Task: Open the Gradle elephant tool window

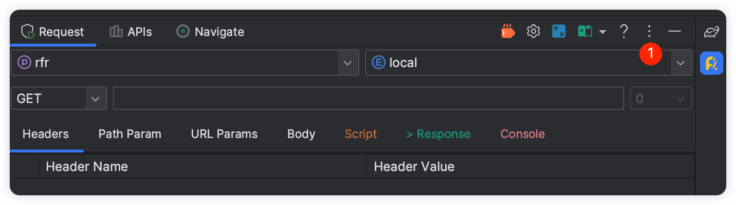Action: point(711,33)
